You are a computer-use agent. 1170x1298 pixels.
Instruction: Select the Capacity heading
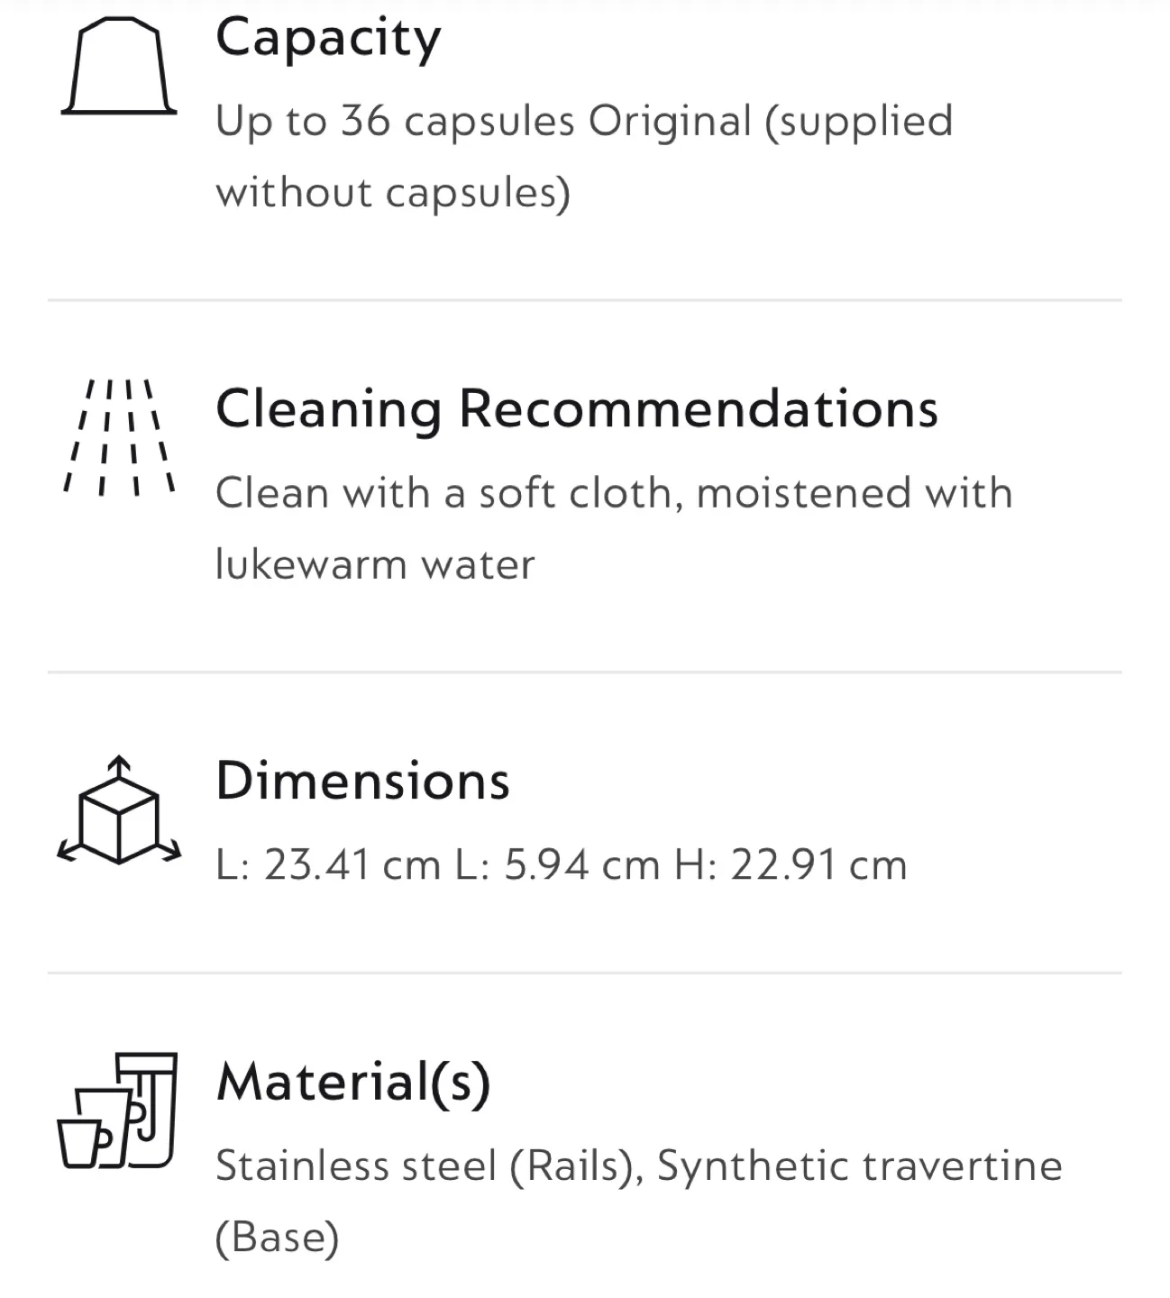click(328, 40)
